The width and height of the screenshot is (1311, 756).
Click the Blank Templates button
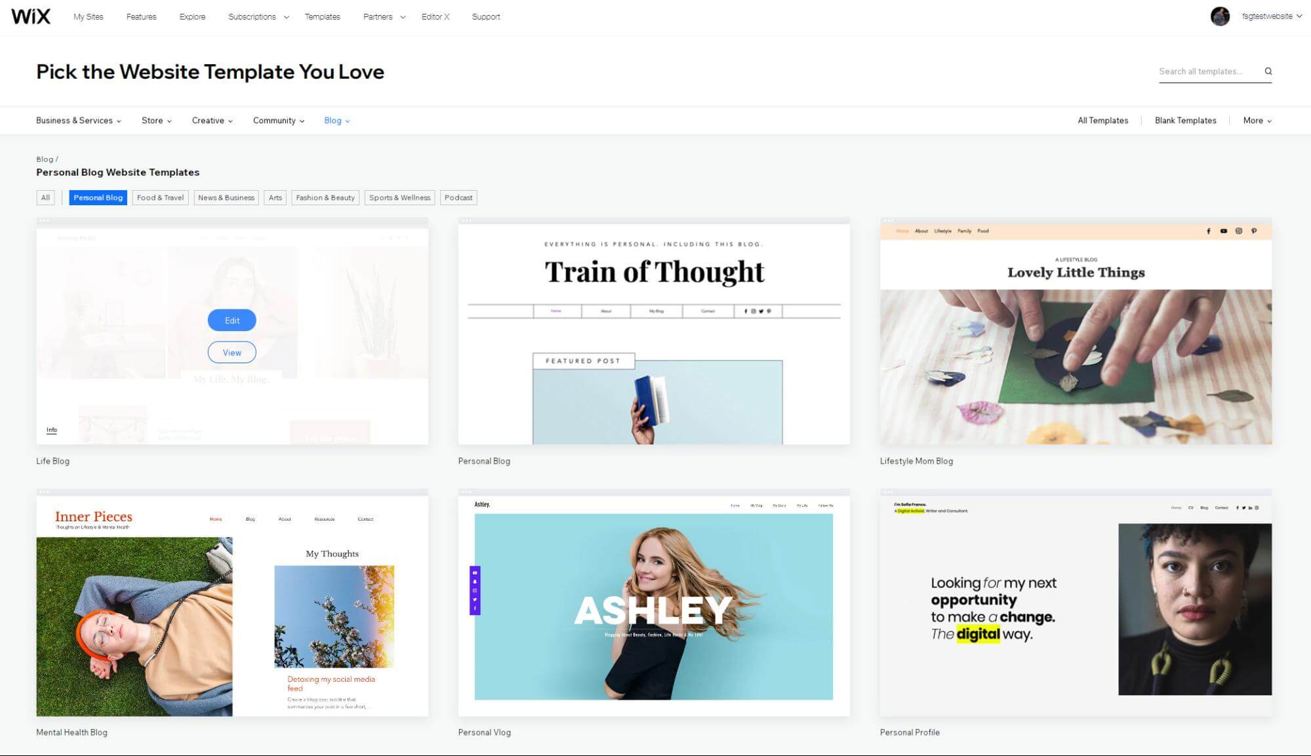(1186, 120)
